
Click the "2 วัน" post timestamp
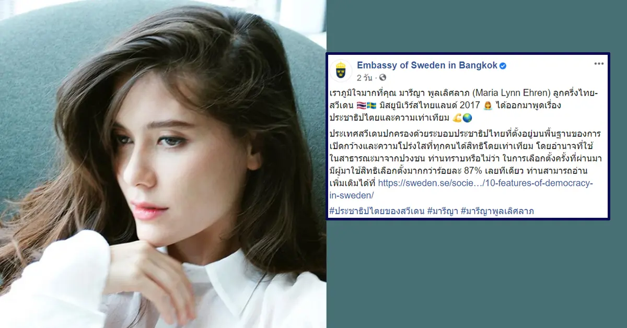coord(365,78)
